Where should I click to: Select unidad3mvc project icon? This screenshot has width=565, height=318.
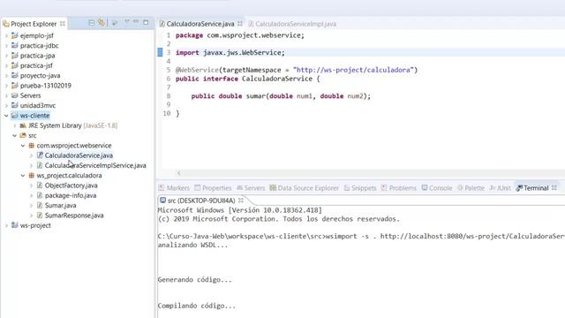tap(14, 105)
